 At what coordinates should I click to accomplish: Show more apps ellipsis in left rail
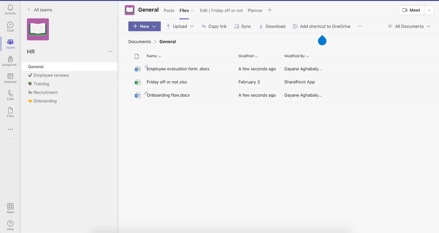point(10,129)
